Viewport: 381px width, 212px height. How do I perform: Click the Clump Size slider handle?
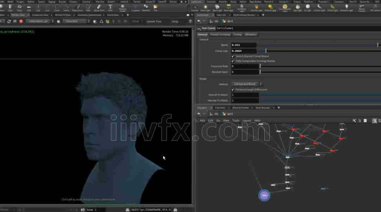pyautogui.click(x=266, y=51)
